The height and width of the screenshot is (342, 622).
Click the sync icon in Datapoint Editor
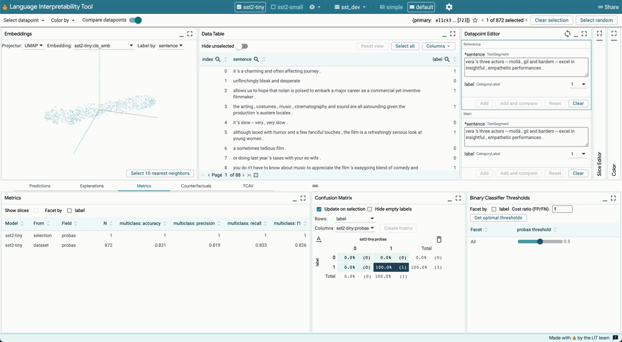pyautogui.click(x=567, y=33)
